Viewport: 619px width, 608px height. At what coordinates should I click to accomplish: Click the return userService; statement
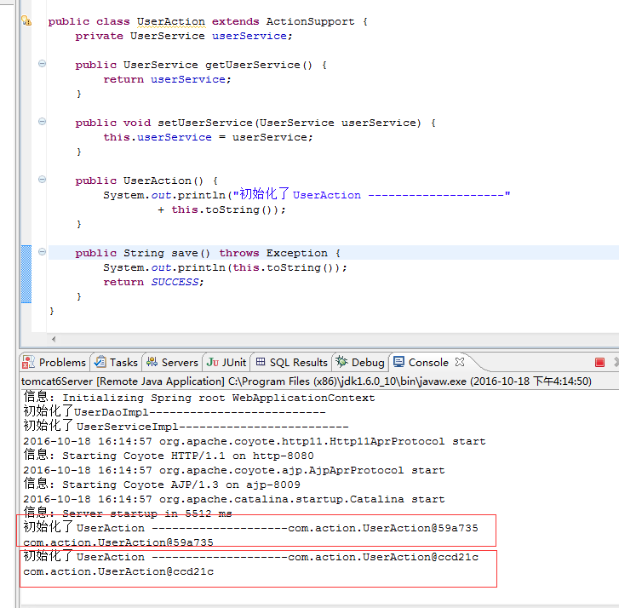pos(167,79)
